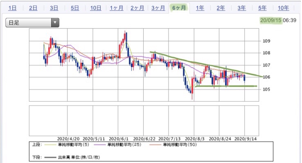Select the 3ヶ月 time range
Image resolution: width=302 pixels, height=163 pixels.
(158, 8)
